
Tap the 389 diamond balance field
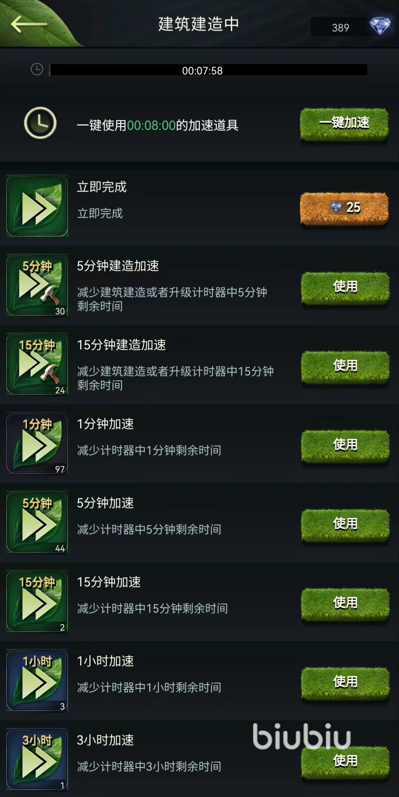tap(340, 27)
